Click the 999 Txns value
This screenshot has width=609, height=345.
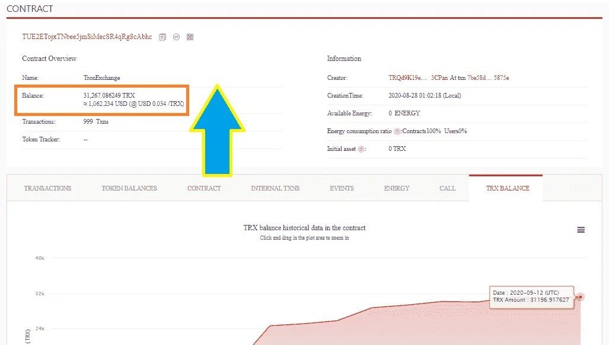[x=96, y=122]
